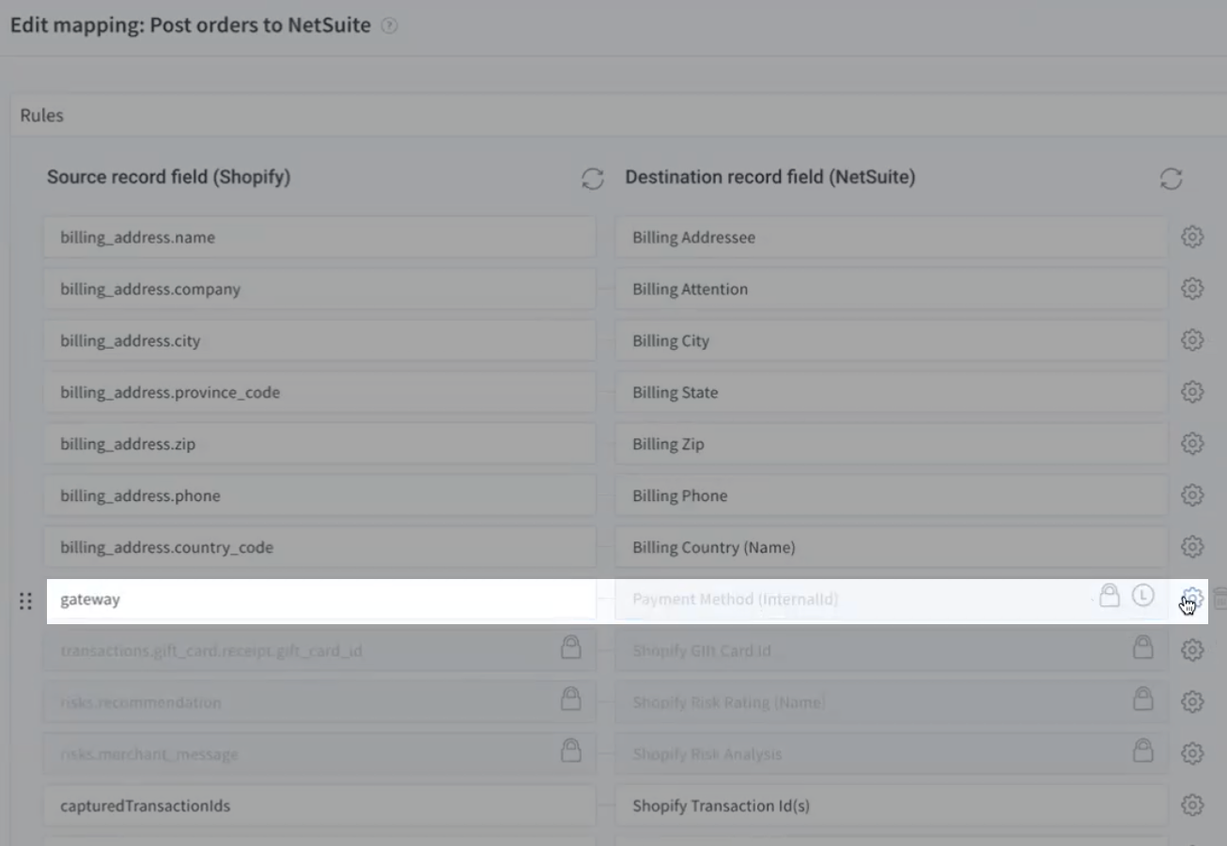
Task: Open settings gear for Billing Country row
Action: click(x=1192, y=547)
